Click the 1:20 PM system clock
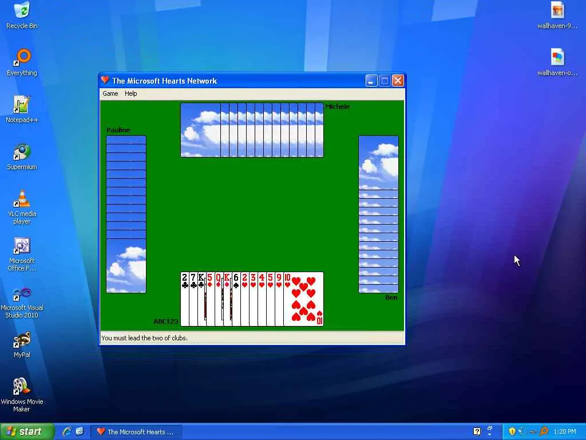586x440 pixels. tap(565, 432)
